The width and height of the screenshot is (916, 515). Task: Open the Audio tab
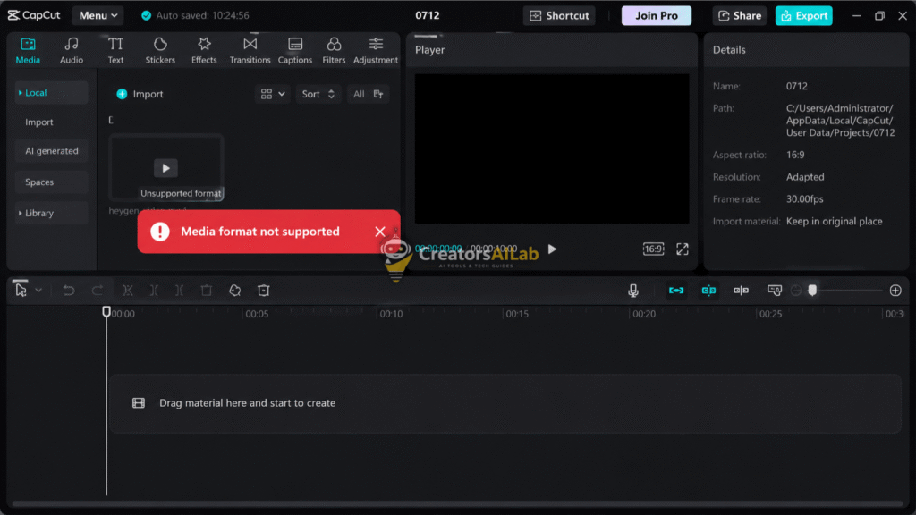click(x=72, y=50)
